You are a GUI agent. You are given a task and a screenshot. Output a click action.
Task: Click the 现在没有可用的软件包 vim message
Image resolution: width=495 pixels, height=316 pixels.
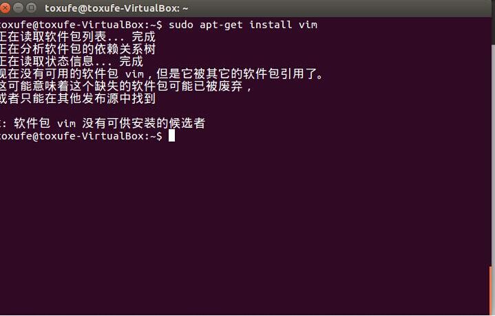162,74
